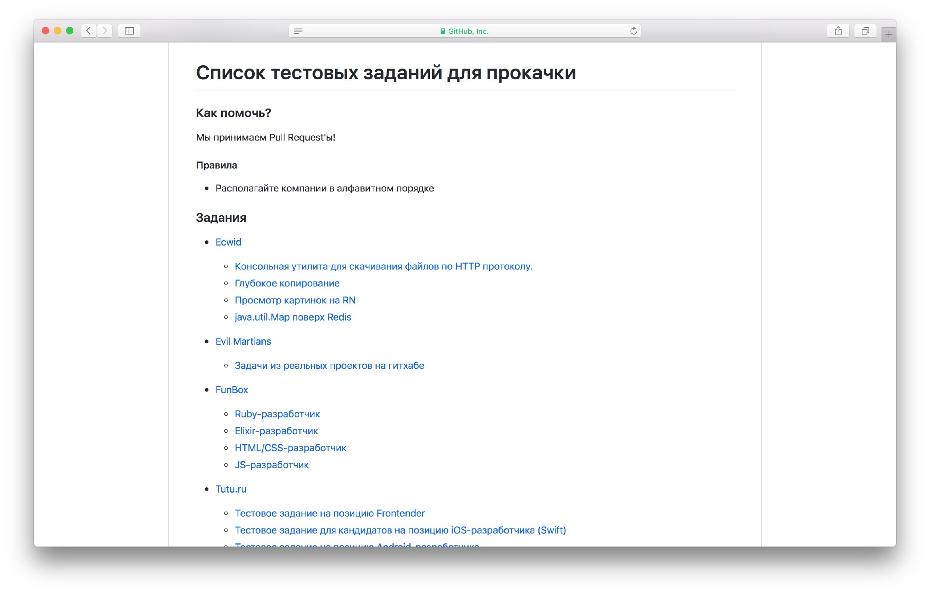Viewport: 930px width, 595px height.
Task: Open the FunBox link
Action: 231,390
